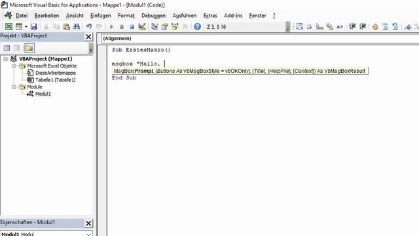The image size is (419, 236).
Task: Click the Quick Info icon
Action: 319,26
